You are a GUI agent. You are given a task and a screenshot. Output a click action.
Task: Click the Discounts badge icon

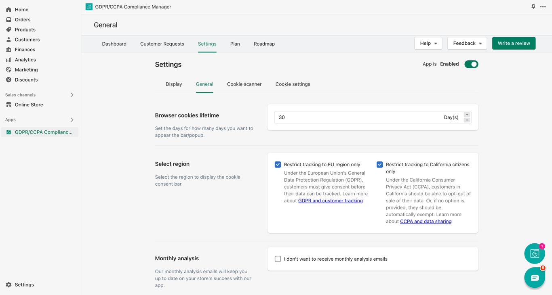(x=8, y=80)
